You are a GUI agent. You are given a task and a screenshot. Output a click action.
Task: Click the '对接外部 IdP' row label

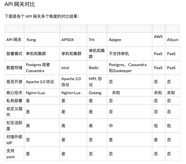point(14,140)
